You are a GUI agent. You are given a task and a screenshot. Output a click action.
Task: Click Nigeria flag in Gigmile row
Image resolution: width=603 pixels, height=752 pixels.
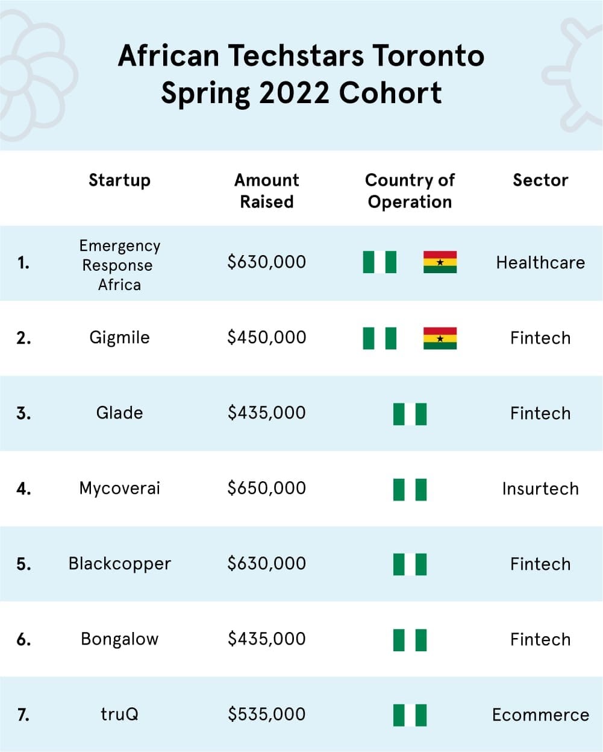(380, 338)
